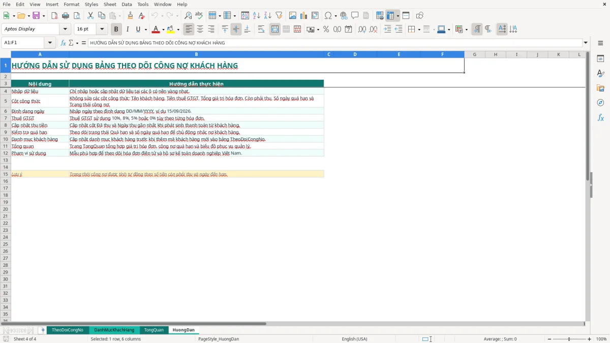This screenshot has width=610, height=343.
Task: Insert hyperlink icon
Action: (x=344, y=16)
